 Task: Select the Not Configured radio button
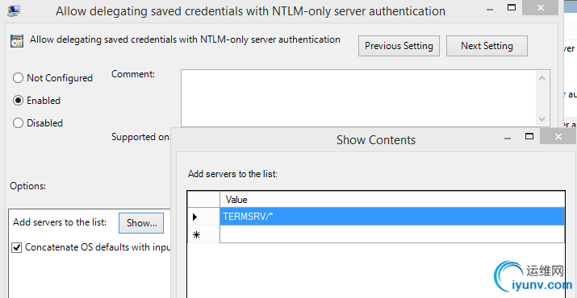click(18, 78)
